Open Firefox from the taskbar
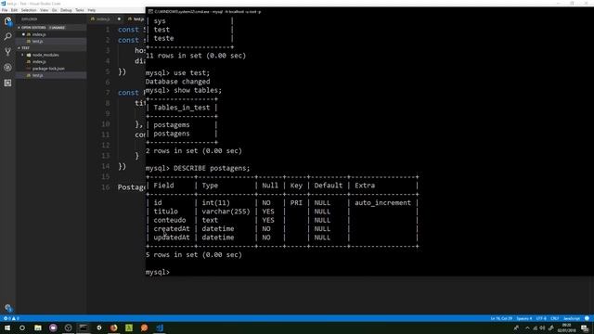The height and width of the screenshot is (334, 594). click(113, 328)
